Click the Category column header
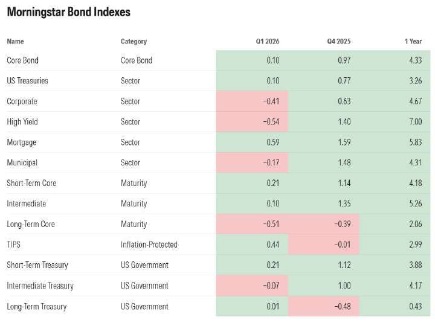The image size is (435, 323). coord(134,42)
